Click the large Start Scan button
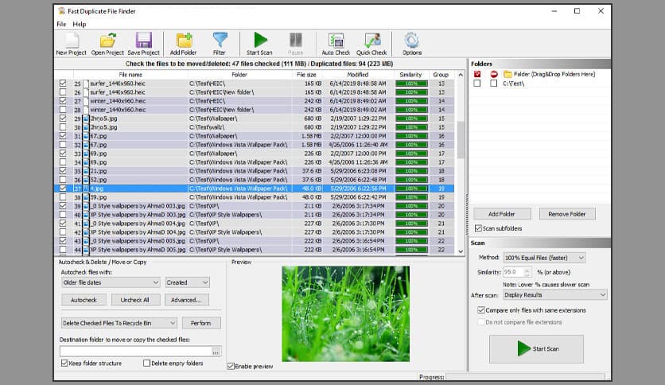 point(536,349)
